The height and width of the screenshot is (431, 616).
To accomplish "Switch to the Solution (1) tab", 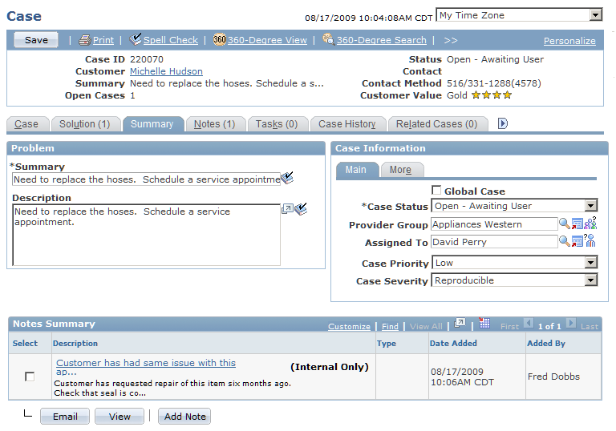I will [x=85, y=124].
